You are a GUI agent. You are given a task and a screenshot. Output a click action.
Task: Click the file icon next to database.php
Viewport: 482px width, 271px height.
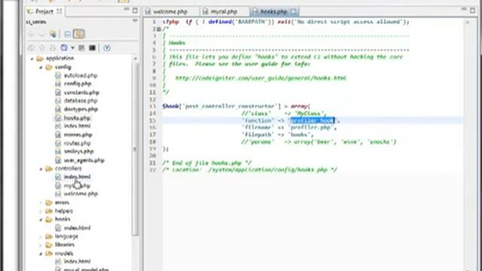coord(58,101)
